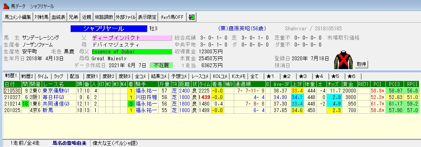Switch to タイム tab

pyautogui.click(x=43, y=76)
